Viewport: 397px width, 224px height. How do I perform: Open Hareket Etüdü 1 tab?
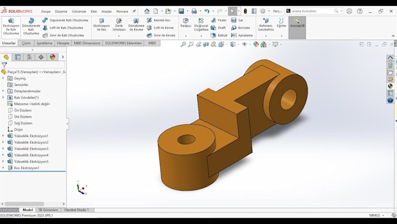(x=76, y=210)
